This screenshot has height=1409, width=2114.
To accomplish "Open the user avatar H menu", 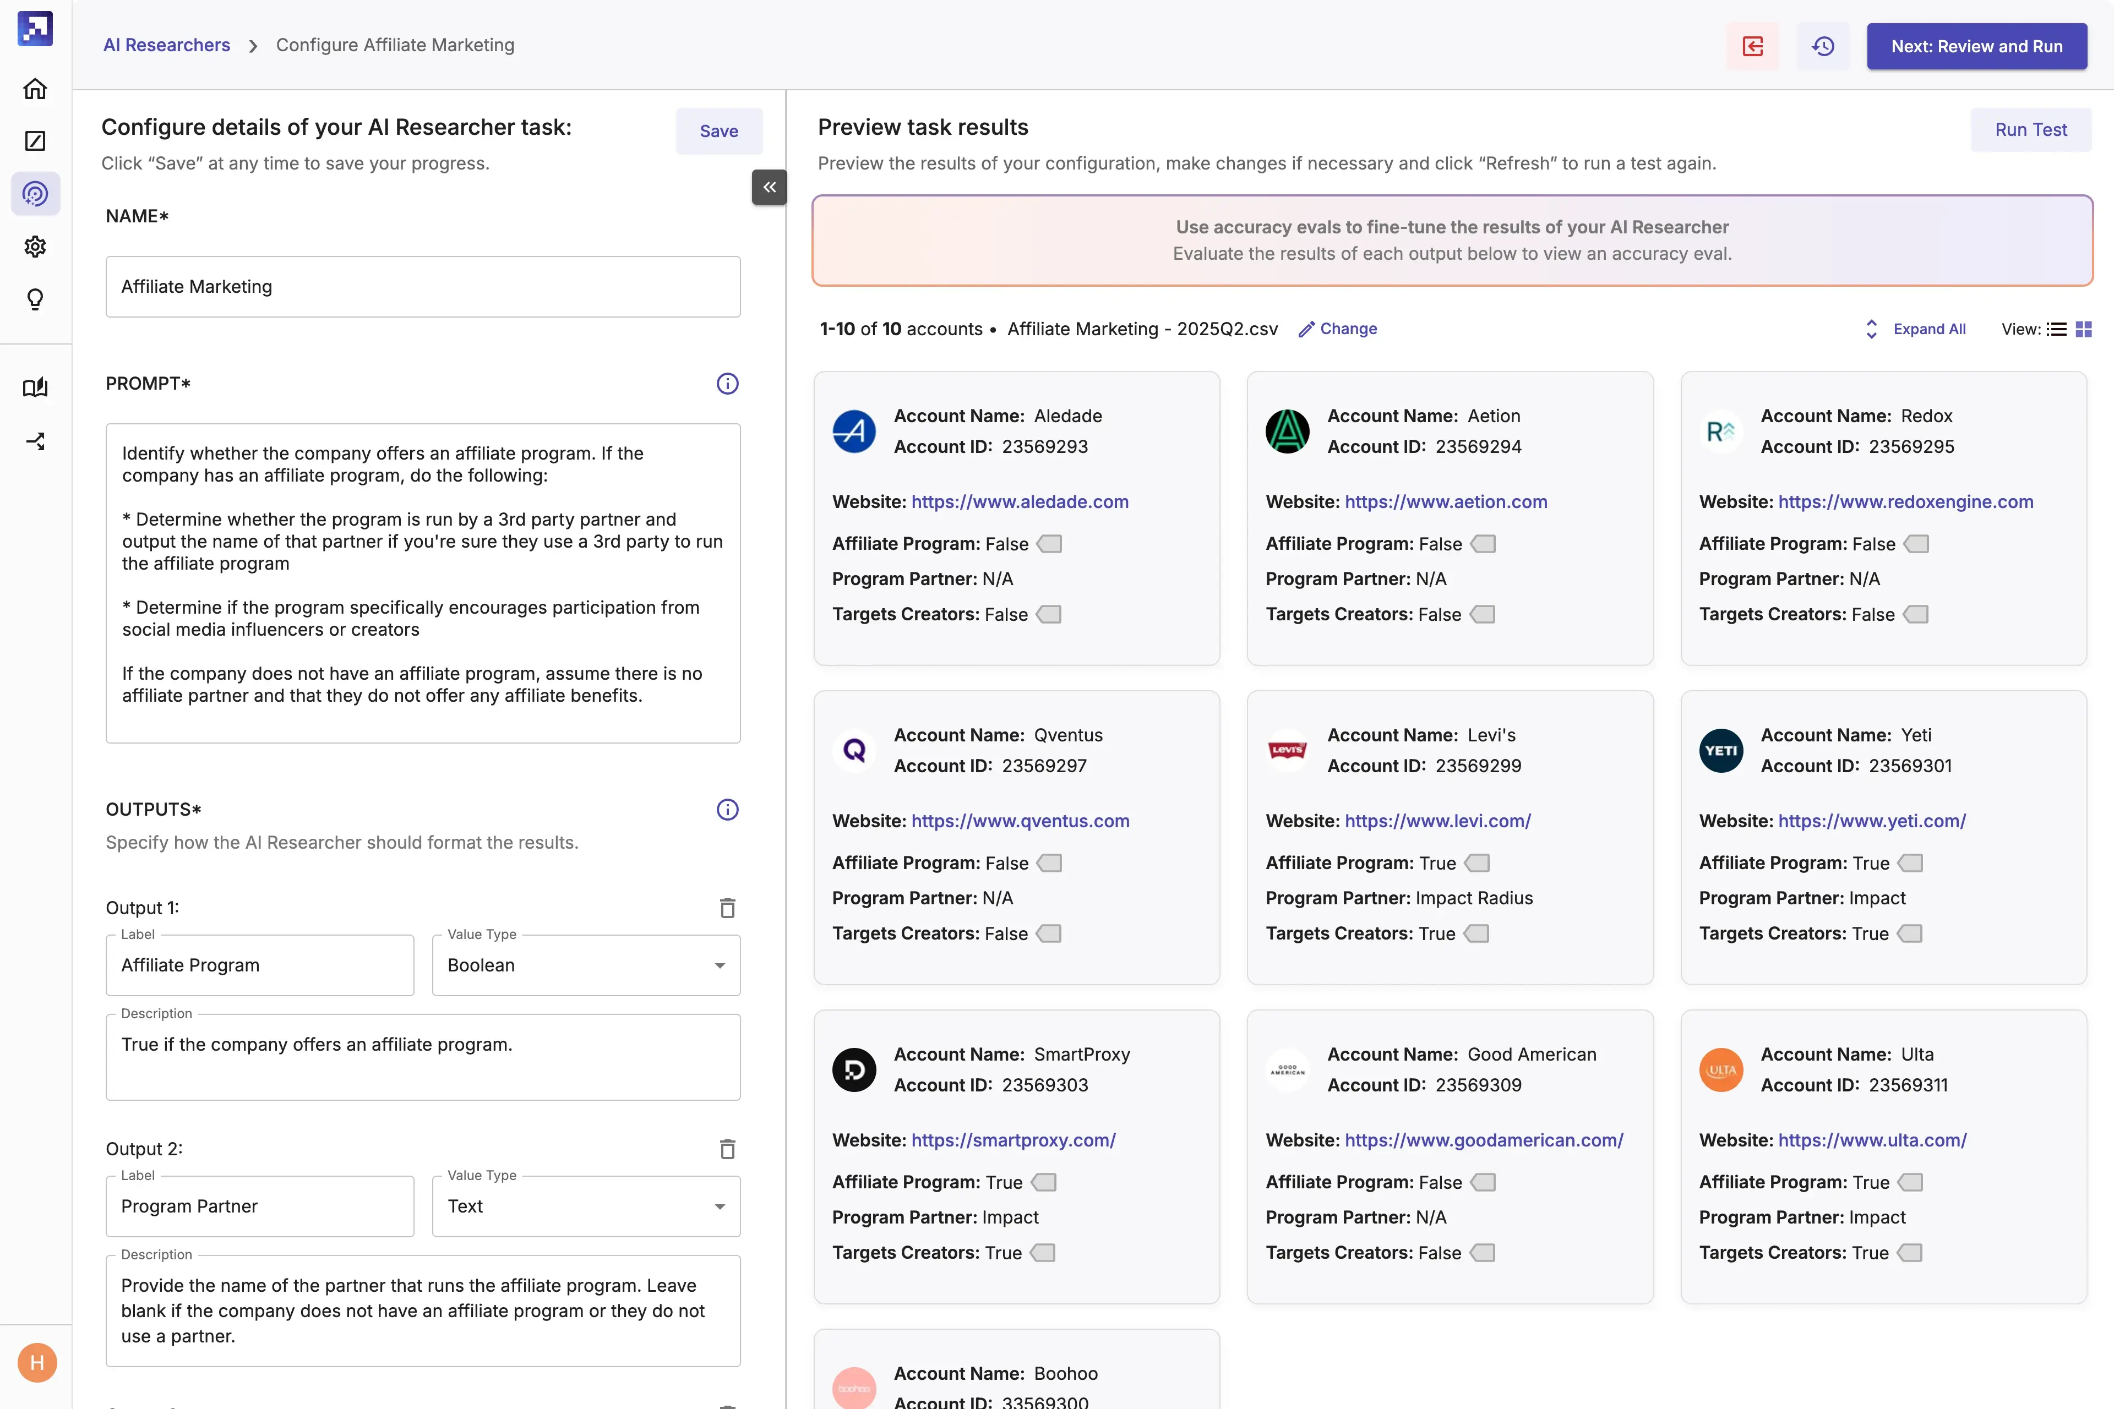I will (37, 1362).
